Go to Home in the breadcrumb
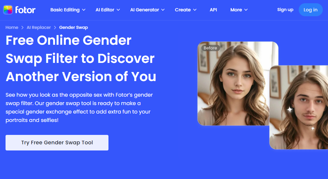This screenshot has height=179, width=328. click(12, 28)
